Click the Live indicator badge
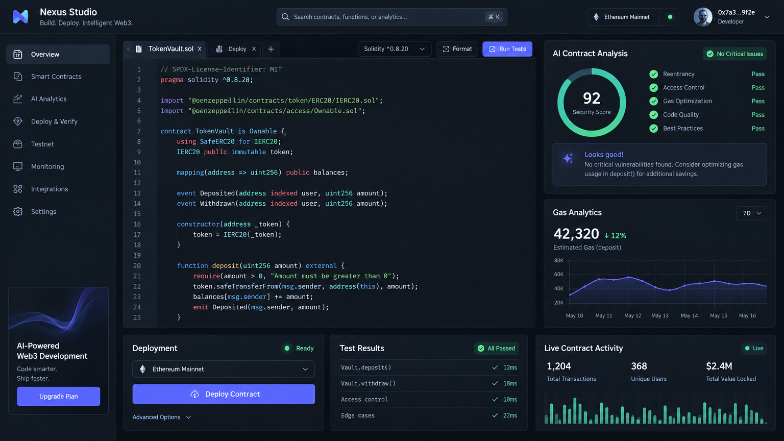The image size is (784, 441). click(754, 348)
